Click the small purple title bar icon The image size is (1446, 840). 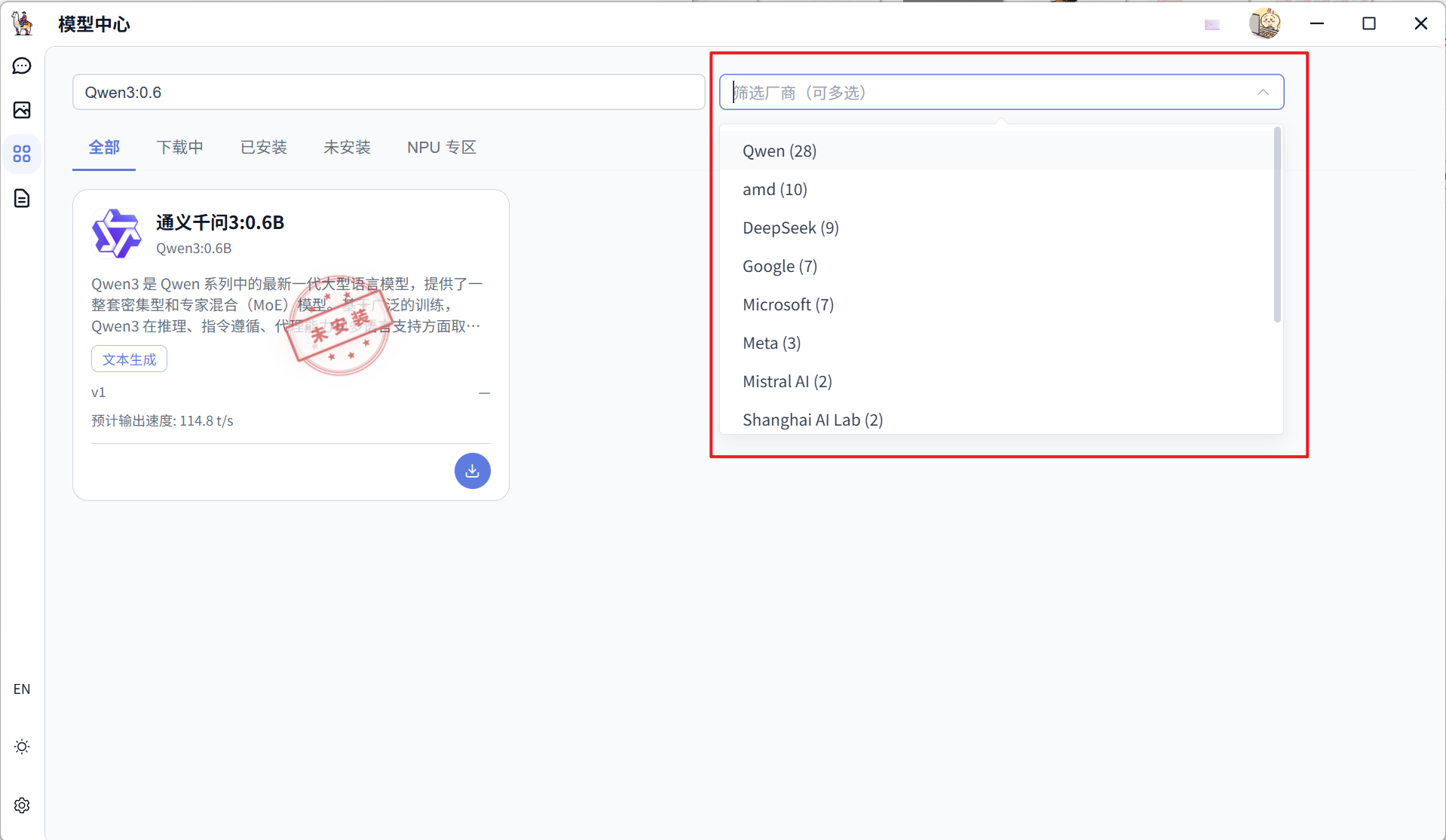1212,25
